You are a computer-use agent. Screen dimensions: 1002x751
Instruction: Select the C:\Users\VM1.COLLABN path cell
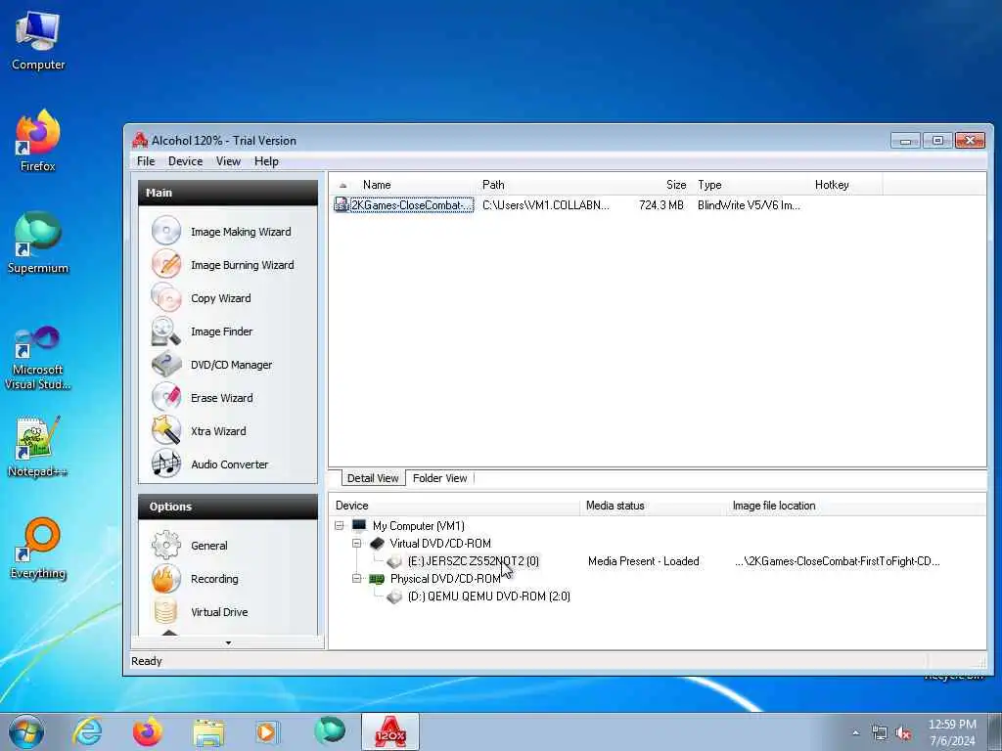click(x=546, y=205)
